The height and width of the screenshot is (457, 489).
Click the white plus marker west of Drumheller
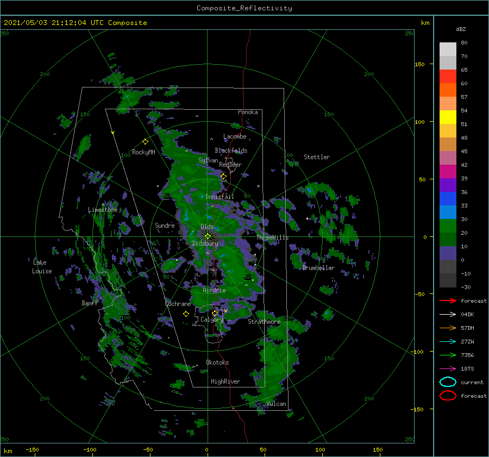coord(307,218)
